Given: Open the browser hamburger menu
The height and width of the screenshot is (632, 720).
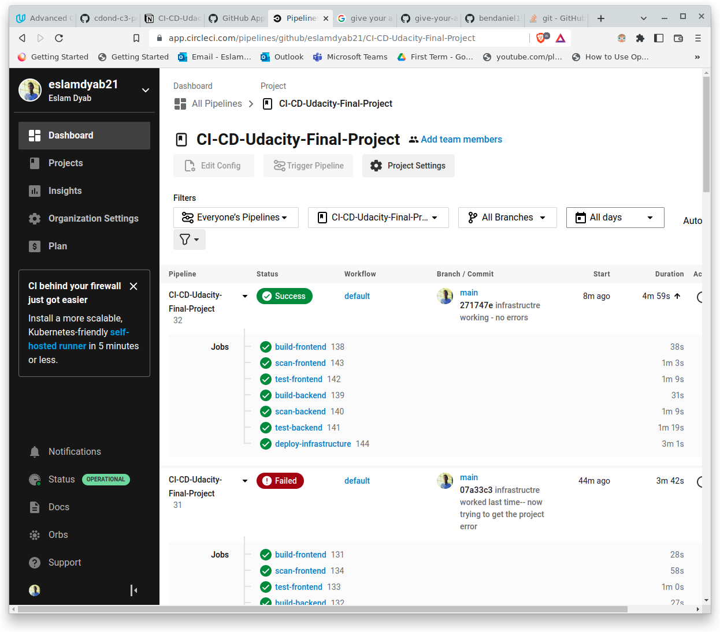Looking at the screenshot, I should click(698, 38).
